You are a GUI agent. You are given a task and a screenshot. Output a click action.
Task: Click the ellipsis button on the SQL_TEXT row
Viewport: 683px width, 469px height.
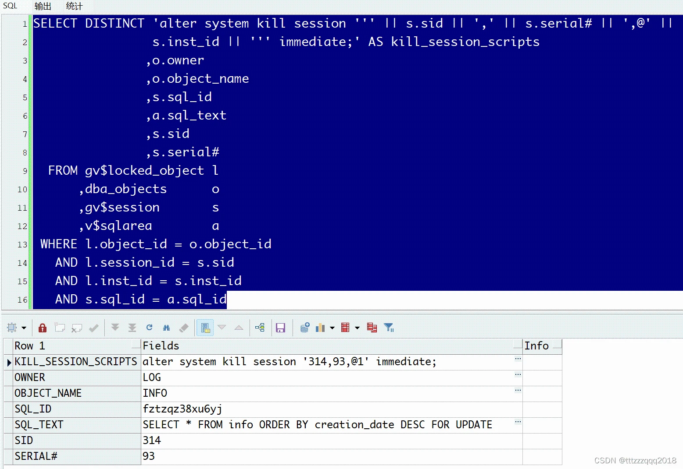point(518,422)
